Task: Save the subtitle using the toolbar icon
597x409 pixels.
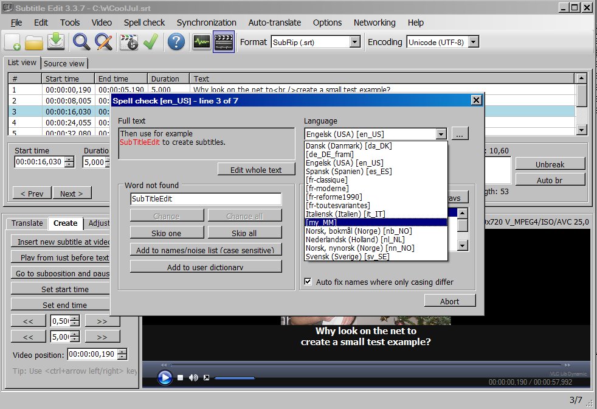Action: click(x=56, y=42)
